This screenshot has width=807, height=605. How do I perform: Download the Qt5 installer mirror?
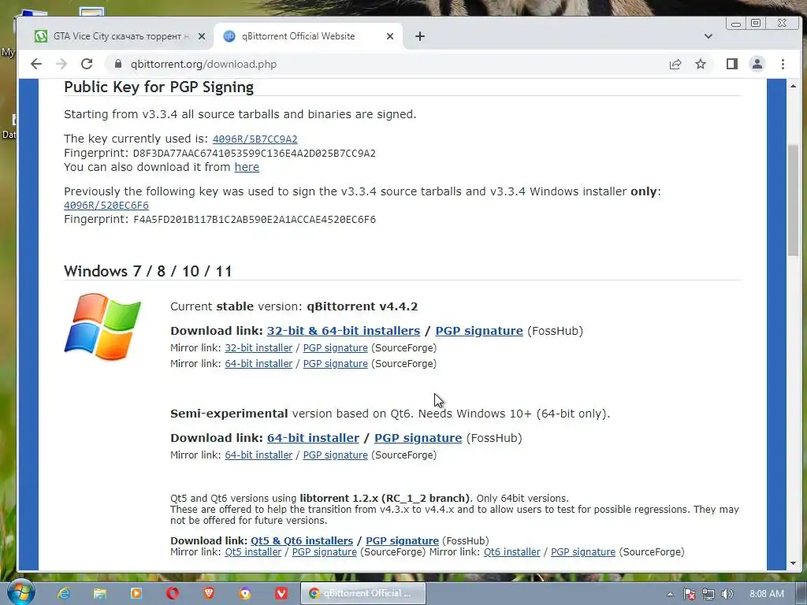click(253, 552)
